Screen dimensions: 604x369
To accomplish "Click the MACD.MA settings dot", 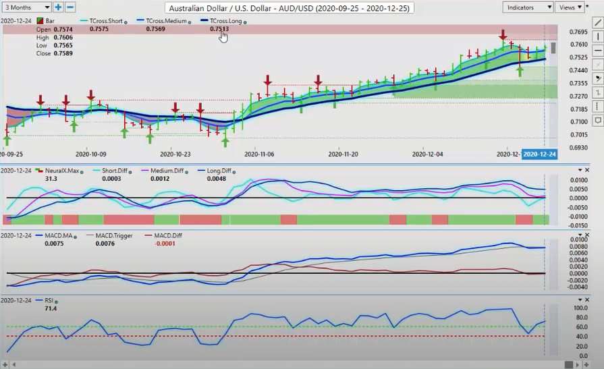I will [75, 237].
